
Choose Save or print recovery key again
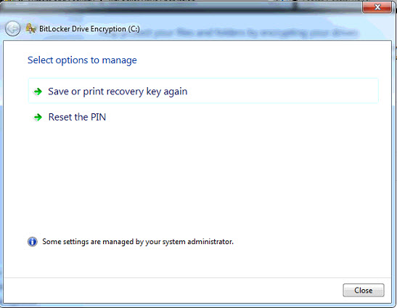pyautogui.click(x=203, y=91)
